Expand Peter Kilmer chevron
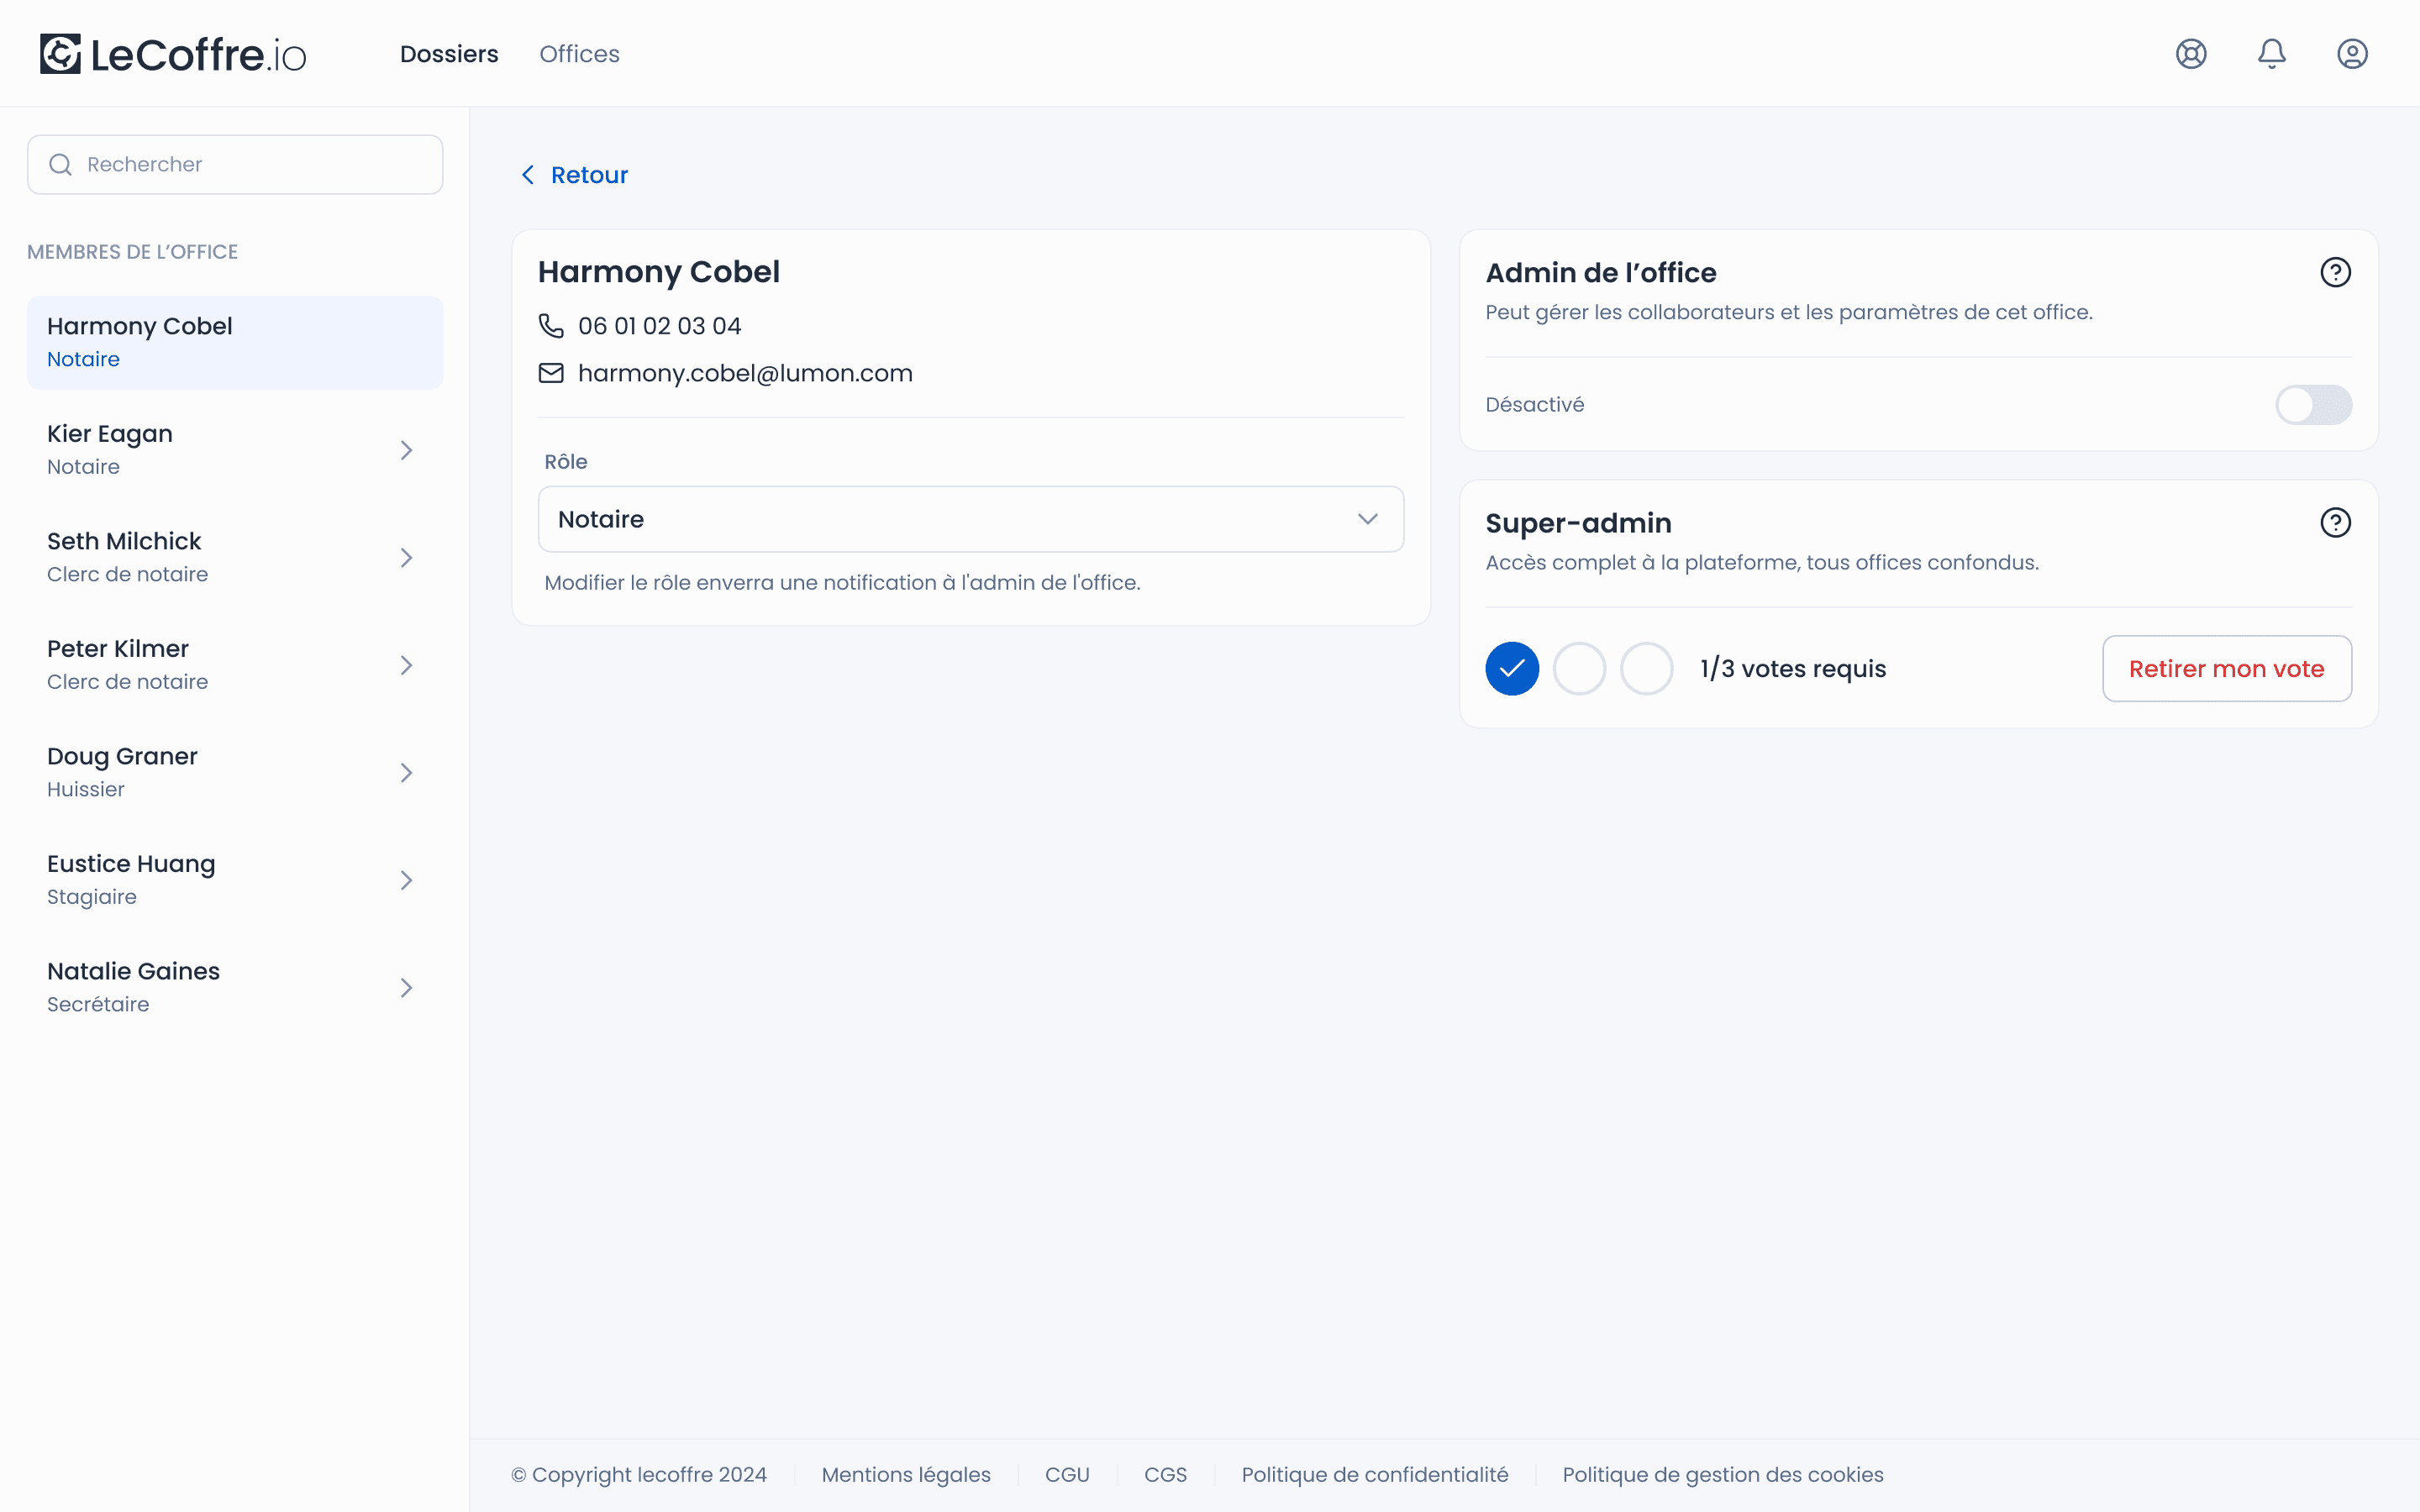 point(406,665)
